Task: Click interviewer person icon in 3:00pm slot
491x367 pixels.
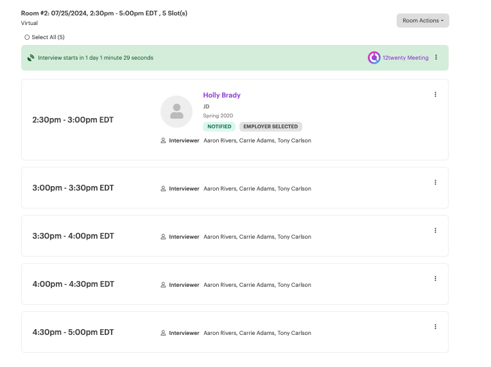Action: pos(163,189)
